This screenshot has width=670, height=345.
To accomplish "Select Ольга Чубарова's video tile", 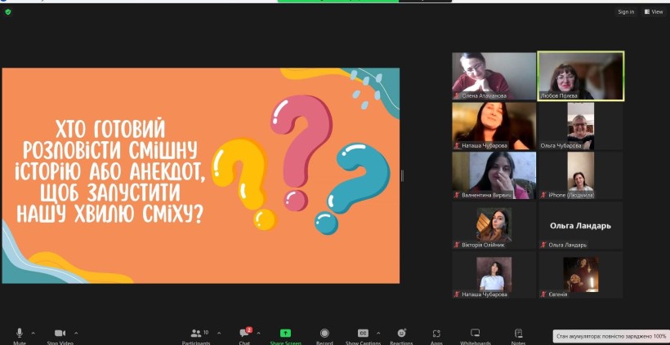I will (580, 126).
